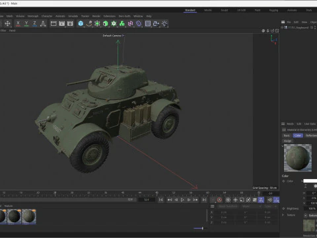
Task: Open the Simulate menu
Action: (73, 16)
